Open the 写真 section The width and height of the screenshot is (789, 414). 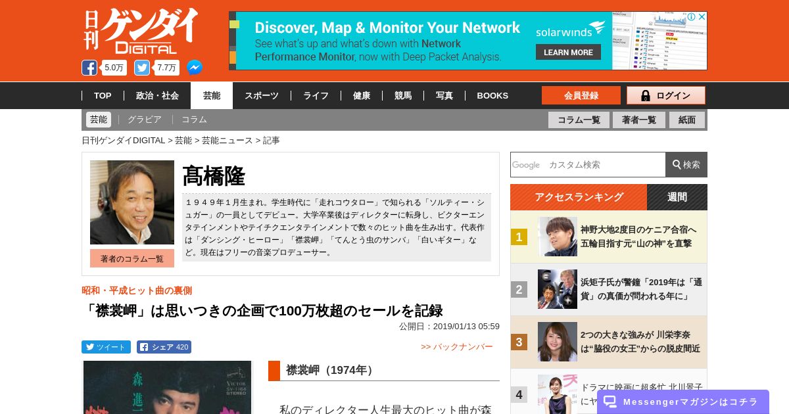point(444,96)
